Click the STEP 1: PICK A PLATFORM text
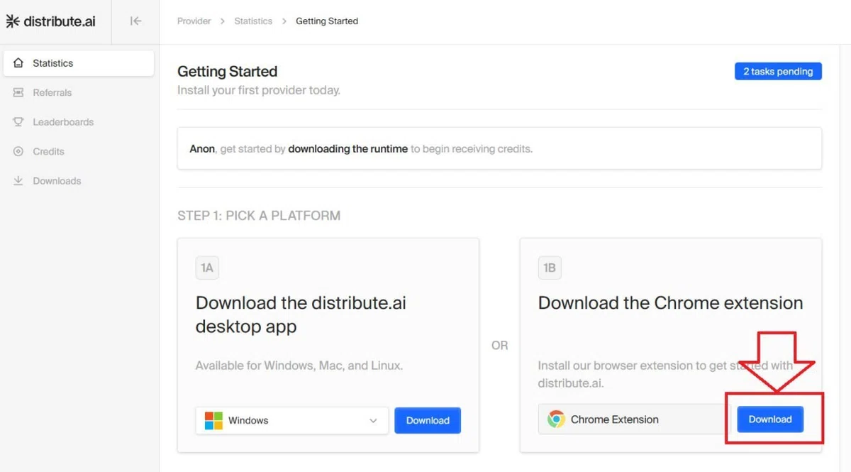 tap(259, 216)
